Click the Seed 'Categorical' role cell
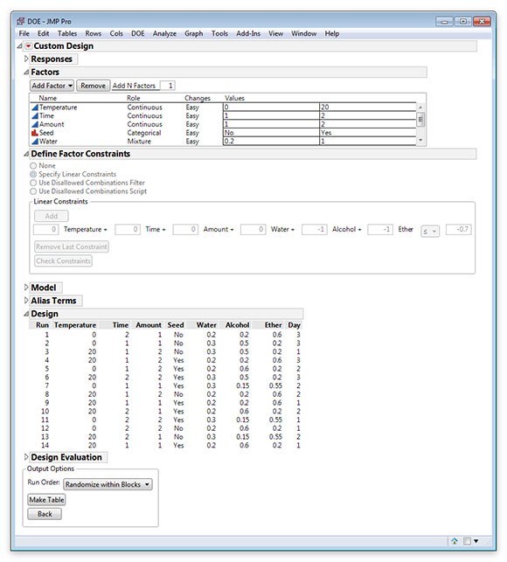The height and width of the screenshot is (562, 507). click(x=144, y=133)
